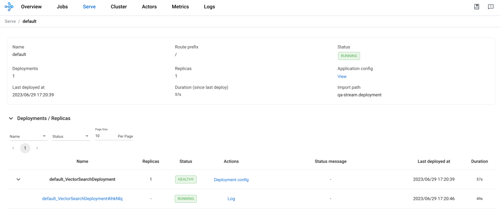Select page 1 pagination button
500x217 pixels.
[25, 148]
